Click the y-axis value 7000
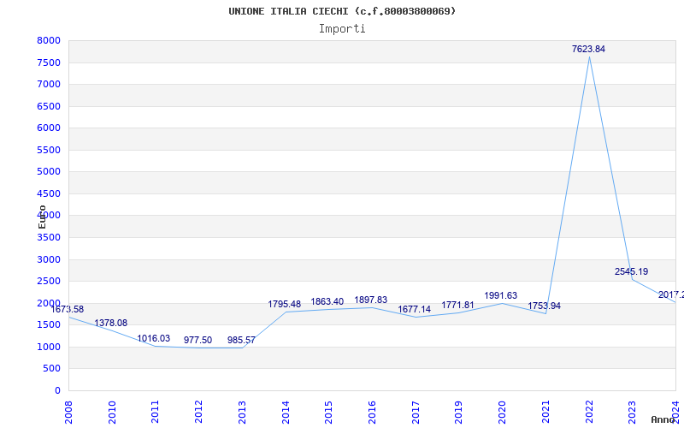684x428 pixels. (x=49, y=84)
